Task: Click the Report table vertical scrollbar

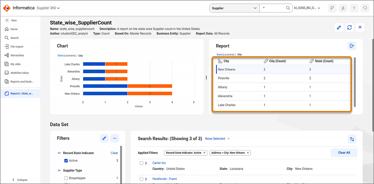Action: click(355, 82)
